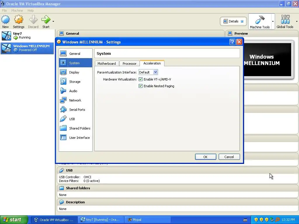Click the Settings dialog help button

click(232, 42)
